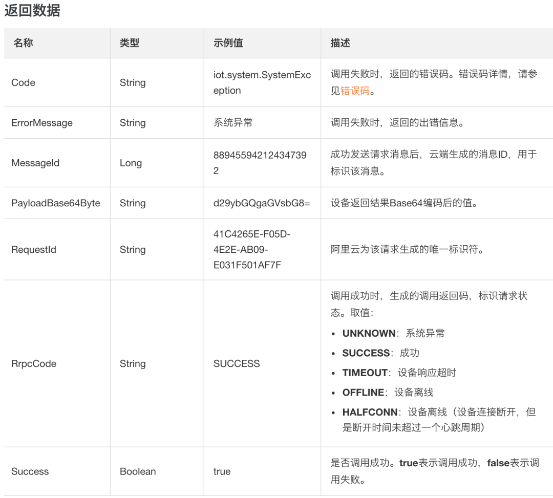Click the true example value
The width and height of the screenshot is (553, 498).
(222, 471)
